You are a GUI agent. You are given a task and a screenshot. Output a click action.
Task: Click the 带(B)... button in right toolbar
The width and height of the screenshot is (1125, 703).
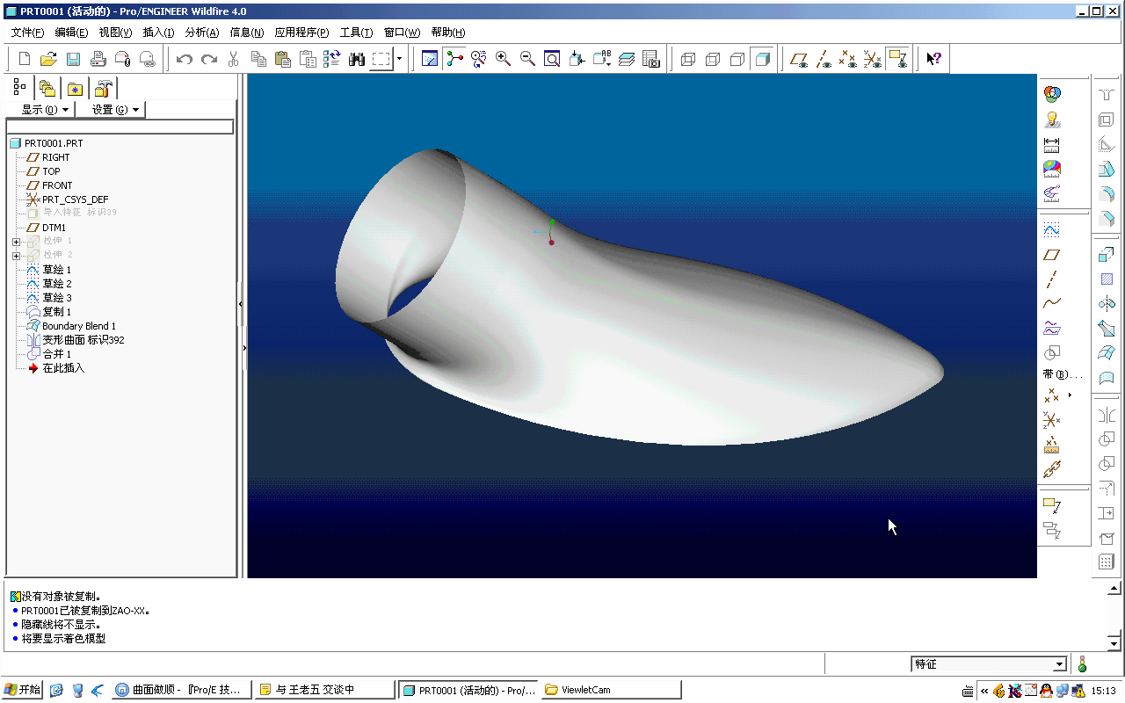point(1063,375)
